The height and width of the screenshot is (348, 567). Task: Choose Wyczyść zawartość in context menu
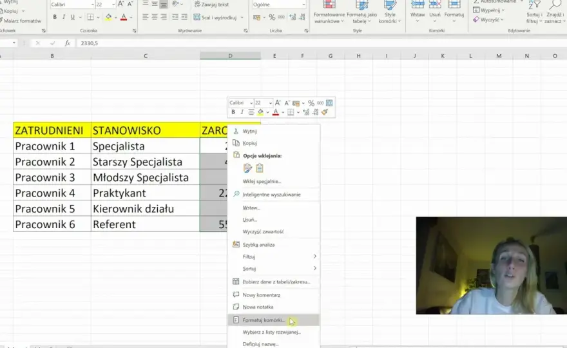pos(273,231)
